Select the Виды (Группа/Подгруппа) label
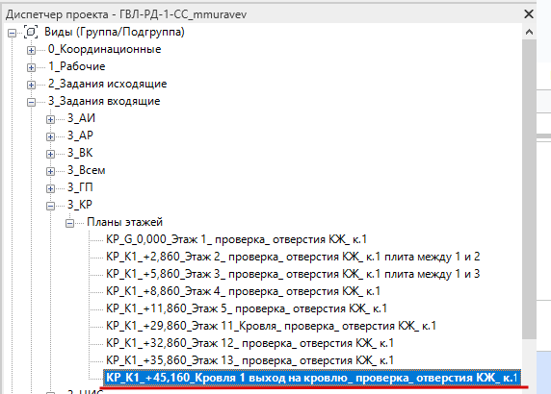Viewport: 551px width, 394px height. (x=115, y=32)
